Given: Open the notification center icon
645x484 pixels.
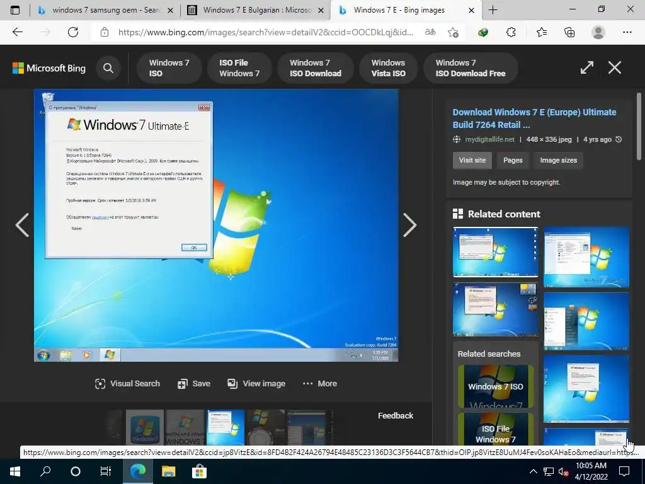Looking at the screenshot, I should [624, 471].
